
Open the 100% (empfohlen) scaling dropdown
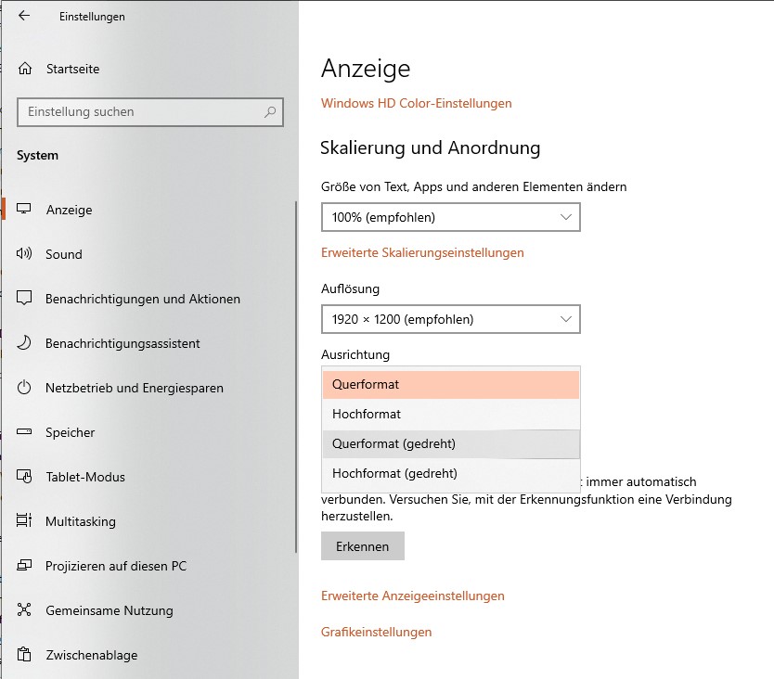tap(451, 217)
